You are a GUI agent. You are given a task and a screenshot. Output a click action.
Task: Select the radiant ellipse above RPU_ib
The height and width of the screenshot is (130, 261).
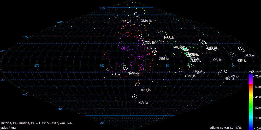(137, 84)
